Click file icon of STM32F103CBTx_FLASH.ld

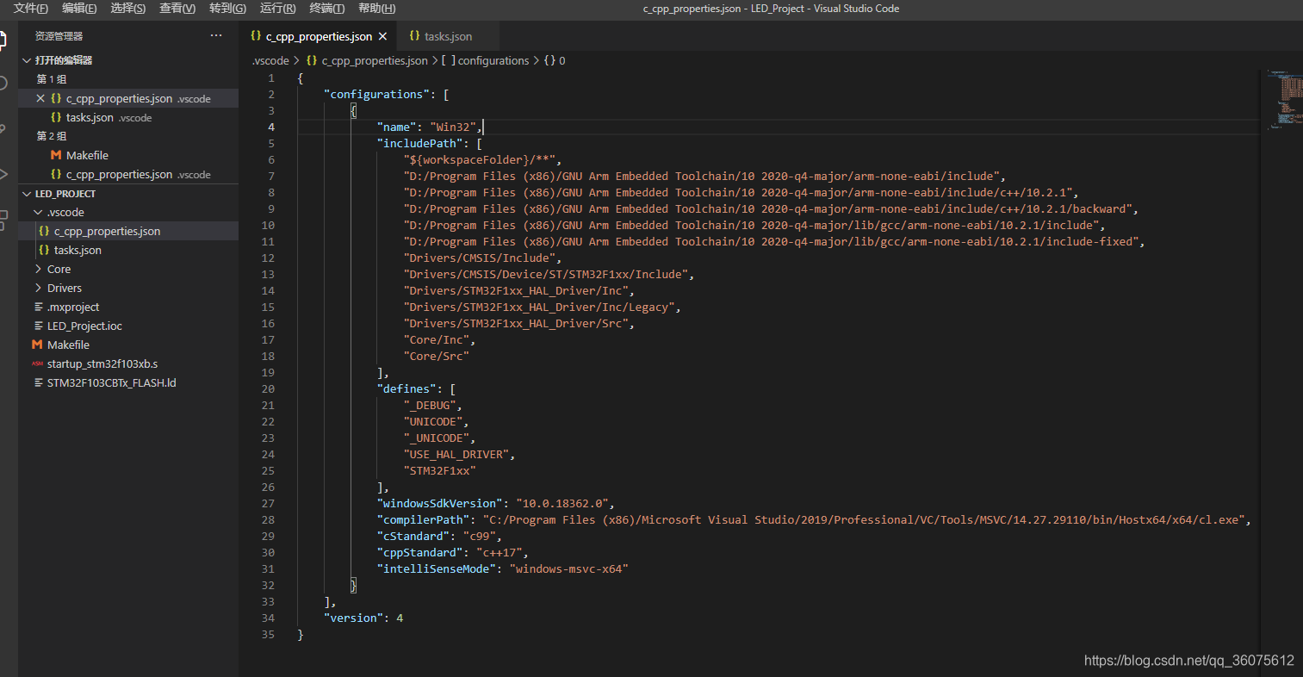(39, 382)
